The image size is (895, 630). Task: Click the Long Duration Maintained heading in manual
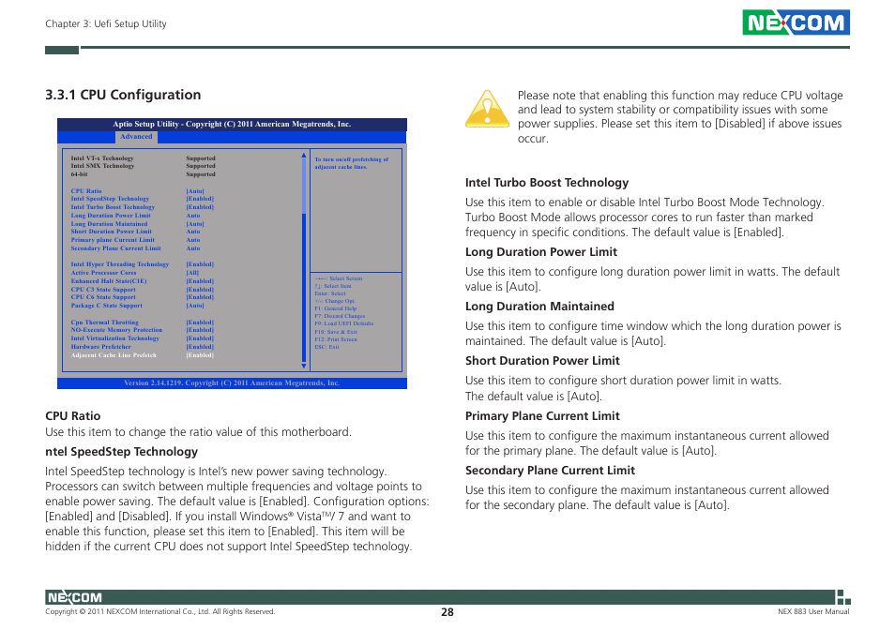[x=540, y=307]
